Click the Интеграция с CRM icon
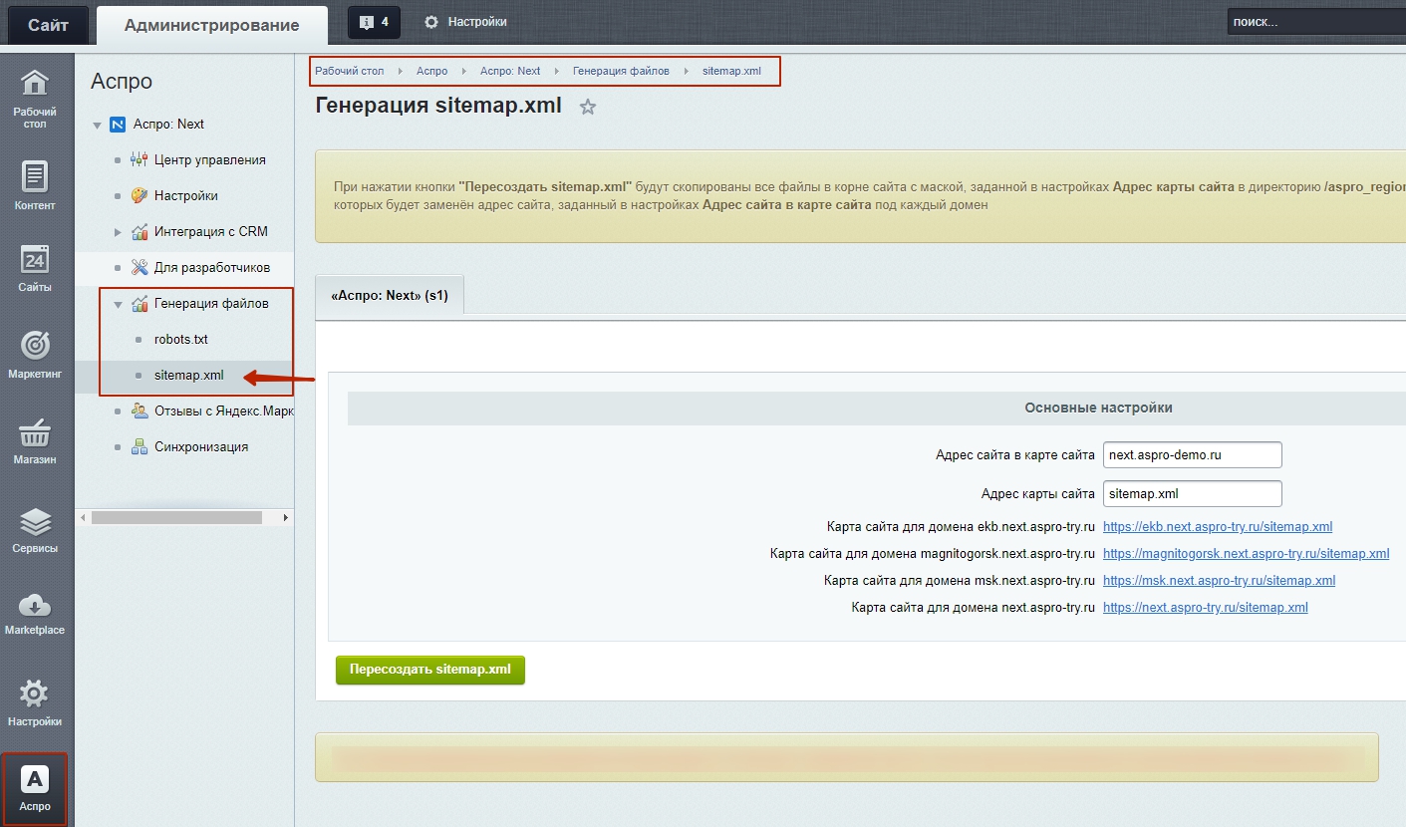The height and width of the screenshot is (827, 1406). pos(140,232)
